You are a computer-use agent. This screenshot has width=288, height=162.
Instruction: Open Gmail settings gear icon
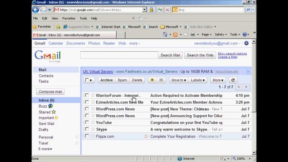(246, 43)
